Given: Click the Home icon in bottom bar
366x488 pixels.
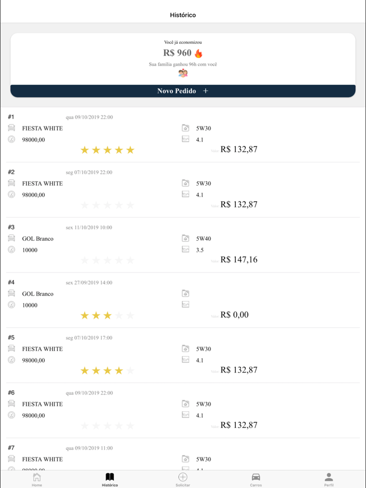Looking at the screenshot, I should 37,477.
